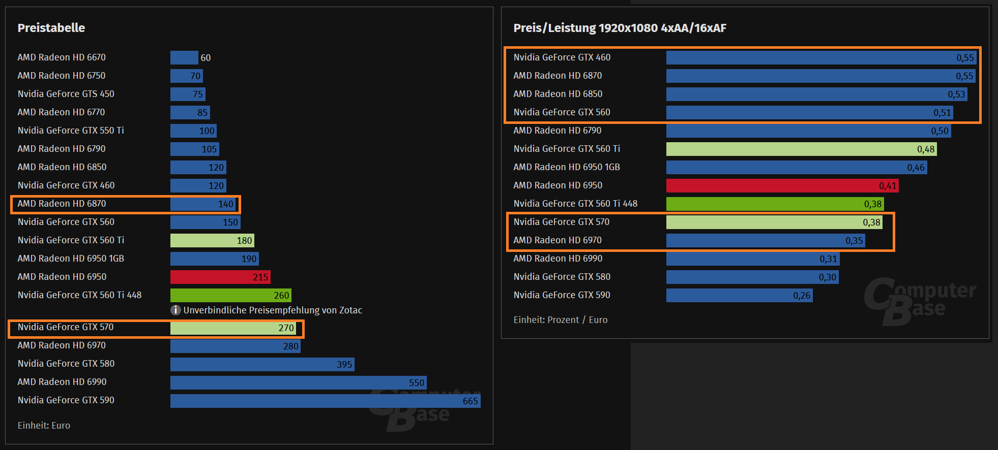Select Nvidia GeForce GTX 550 Ti label
Image resolution: width=998 pixels, height=450 pixels.
tap(71, 131)
